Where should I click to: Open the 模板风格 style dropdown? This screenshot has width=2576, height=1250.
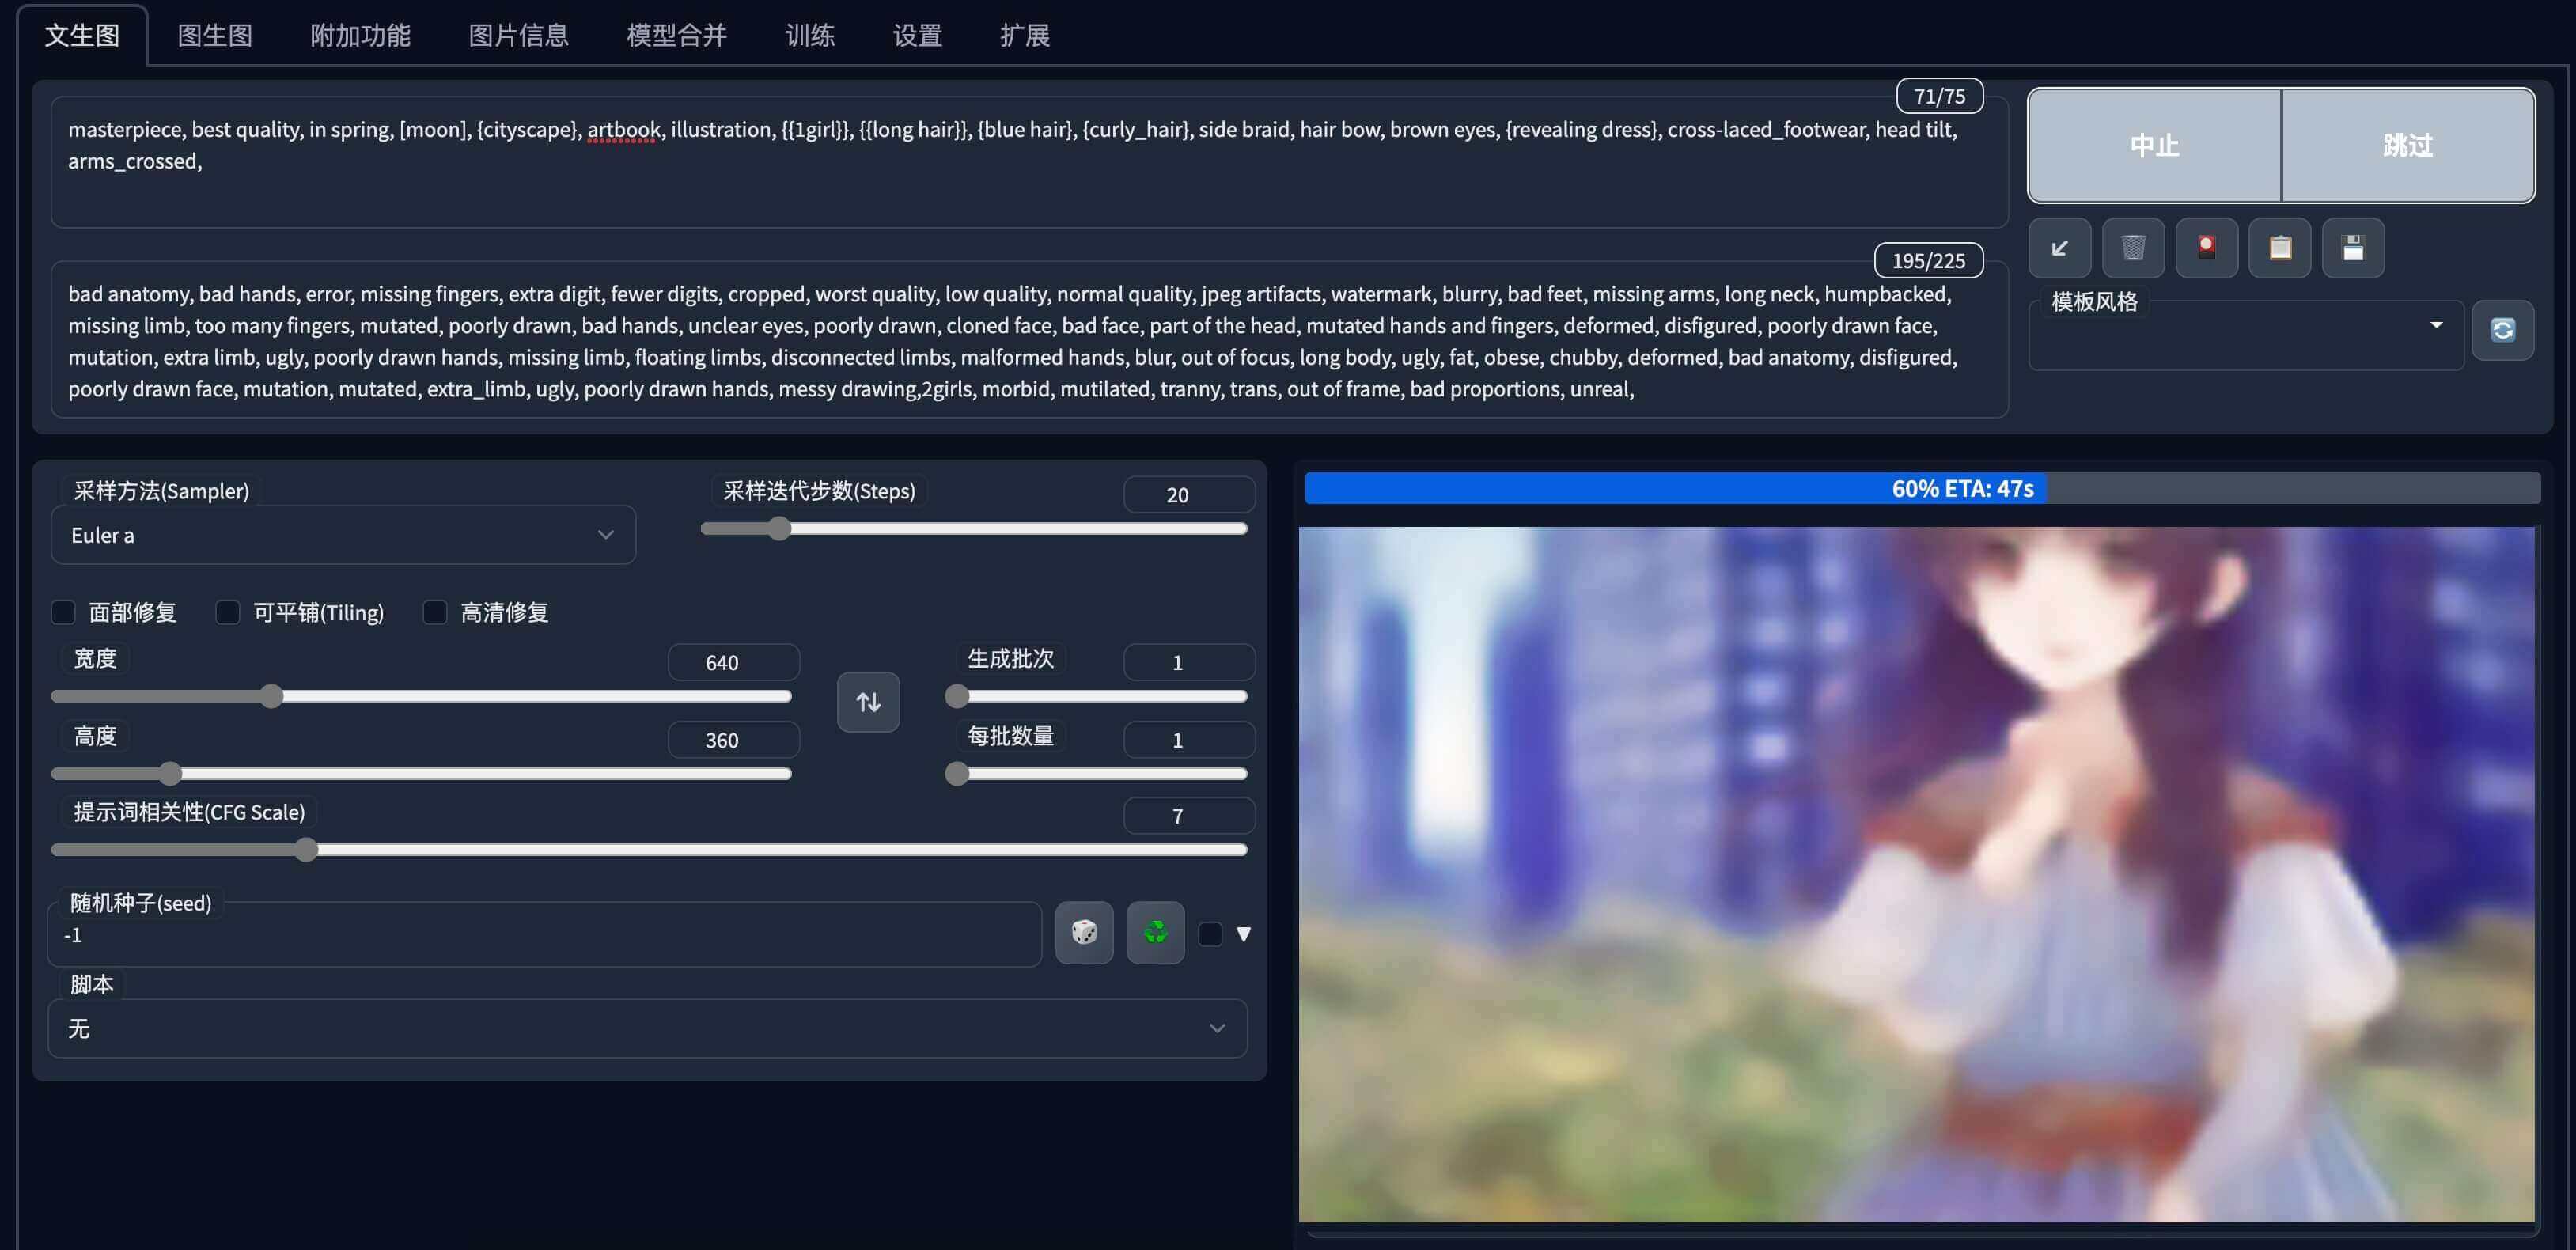(x=2245, y=336)
